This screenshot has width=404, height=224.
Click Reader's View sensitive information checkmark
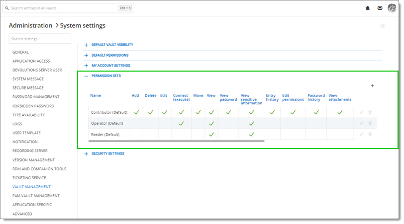[251, 134]
